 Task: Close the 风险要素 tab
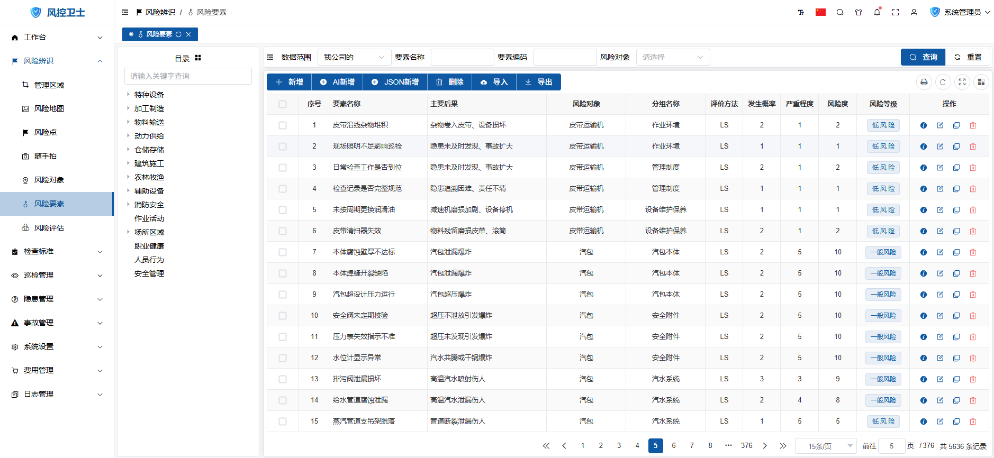[x=188, y=34]
